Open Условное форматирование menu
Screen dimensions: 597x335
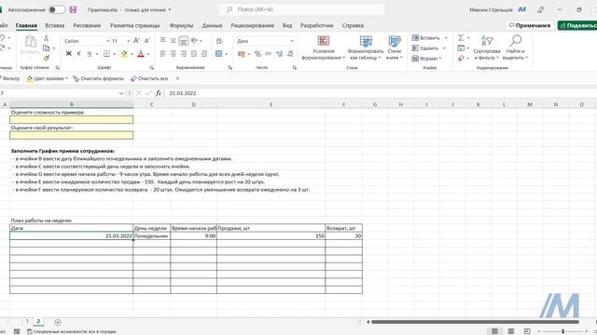pos(324,47)
